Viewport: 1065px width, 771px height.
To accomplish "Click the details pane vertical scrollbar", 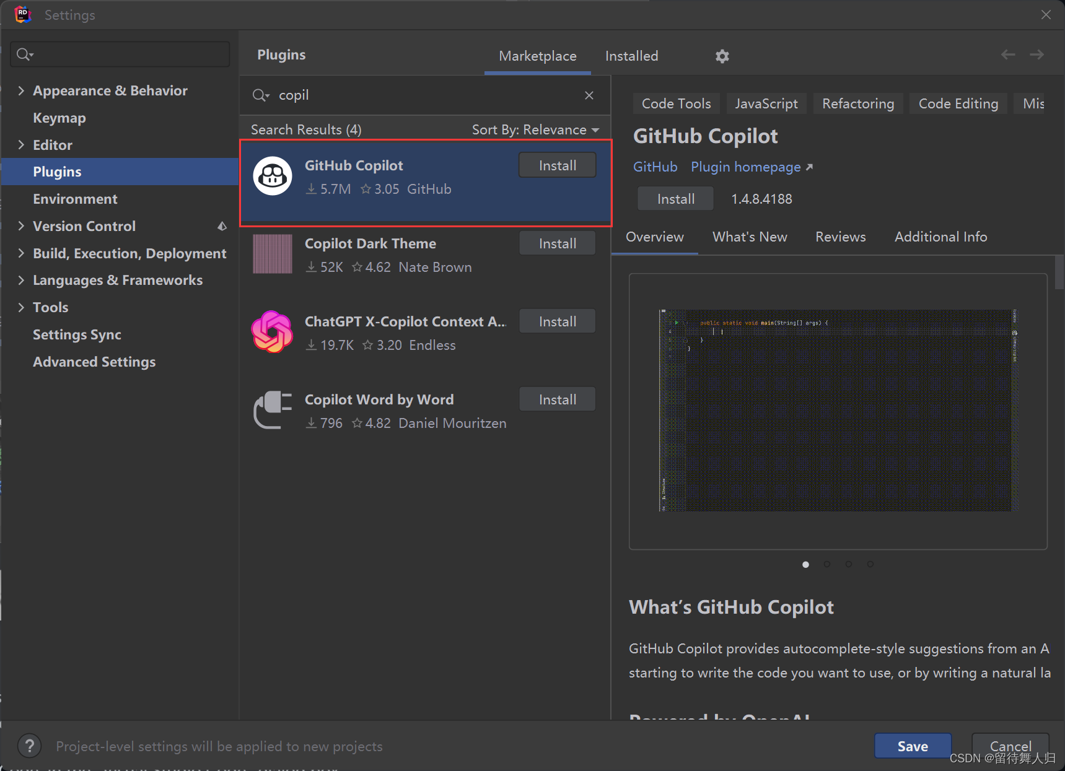I will pyautogui.click(x=1059, y=272).
